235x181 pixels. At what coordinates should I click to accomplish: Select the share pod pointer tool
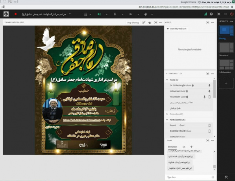[x=150, y=23]
